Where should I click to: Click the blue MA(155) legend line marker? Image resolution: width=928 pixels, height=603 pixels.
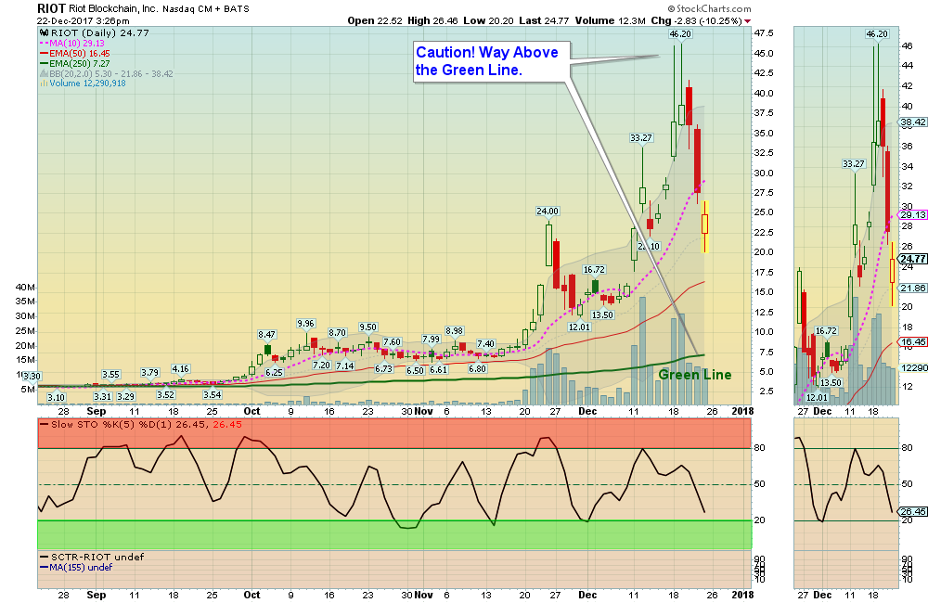[x=44, y=568]
